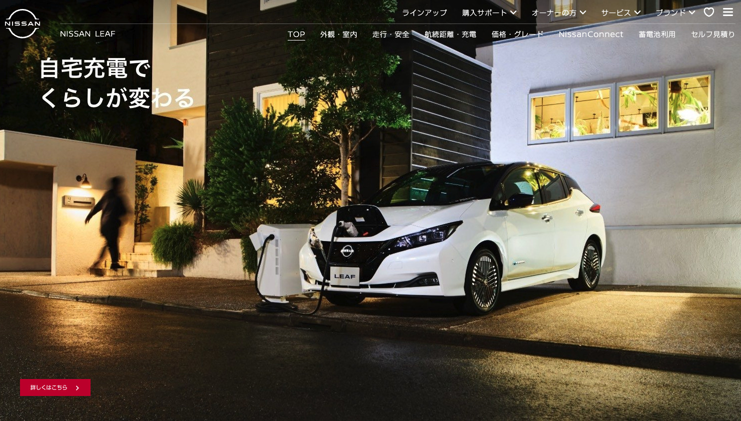Expand the オーナーの方 dropdown
741x421 pixels.
click(559, 12)
